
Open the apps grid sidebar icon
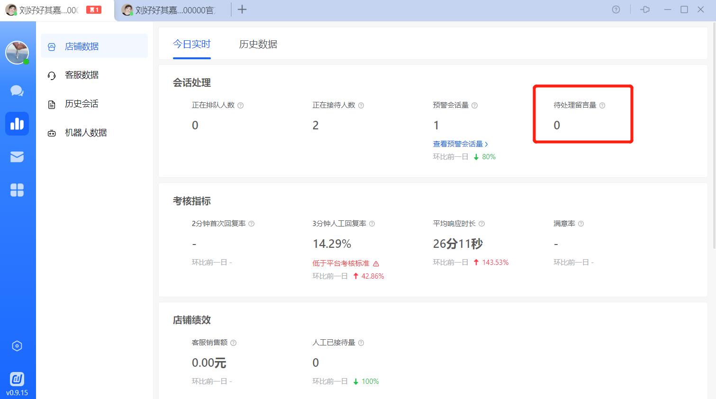[x=17, y=190]
